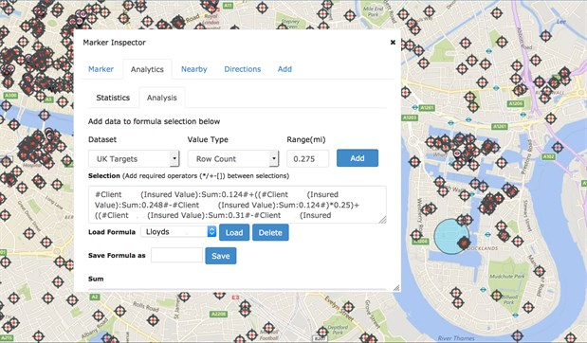
Task: Click the A1206 road shield on the map
Action: pos(516,103)
